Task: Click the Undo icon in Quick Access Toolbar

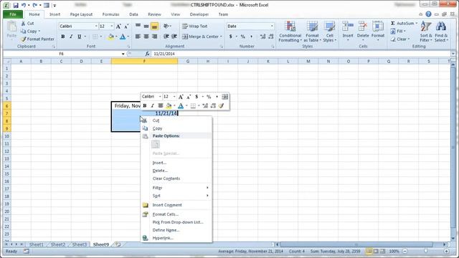Action: [x=24, y=5]
